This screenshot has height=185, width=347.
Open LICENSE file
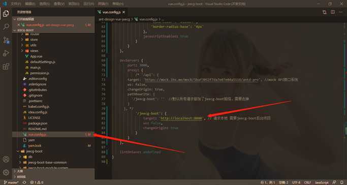pos(35,118)
